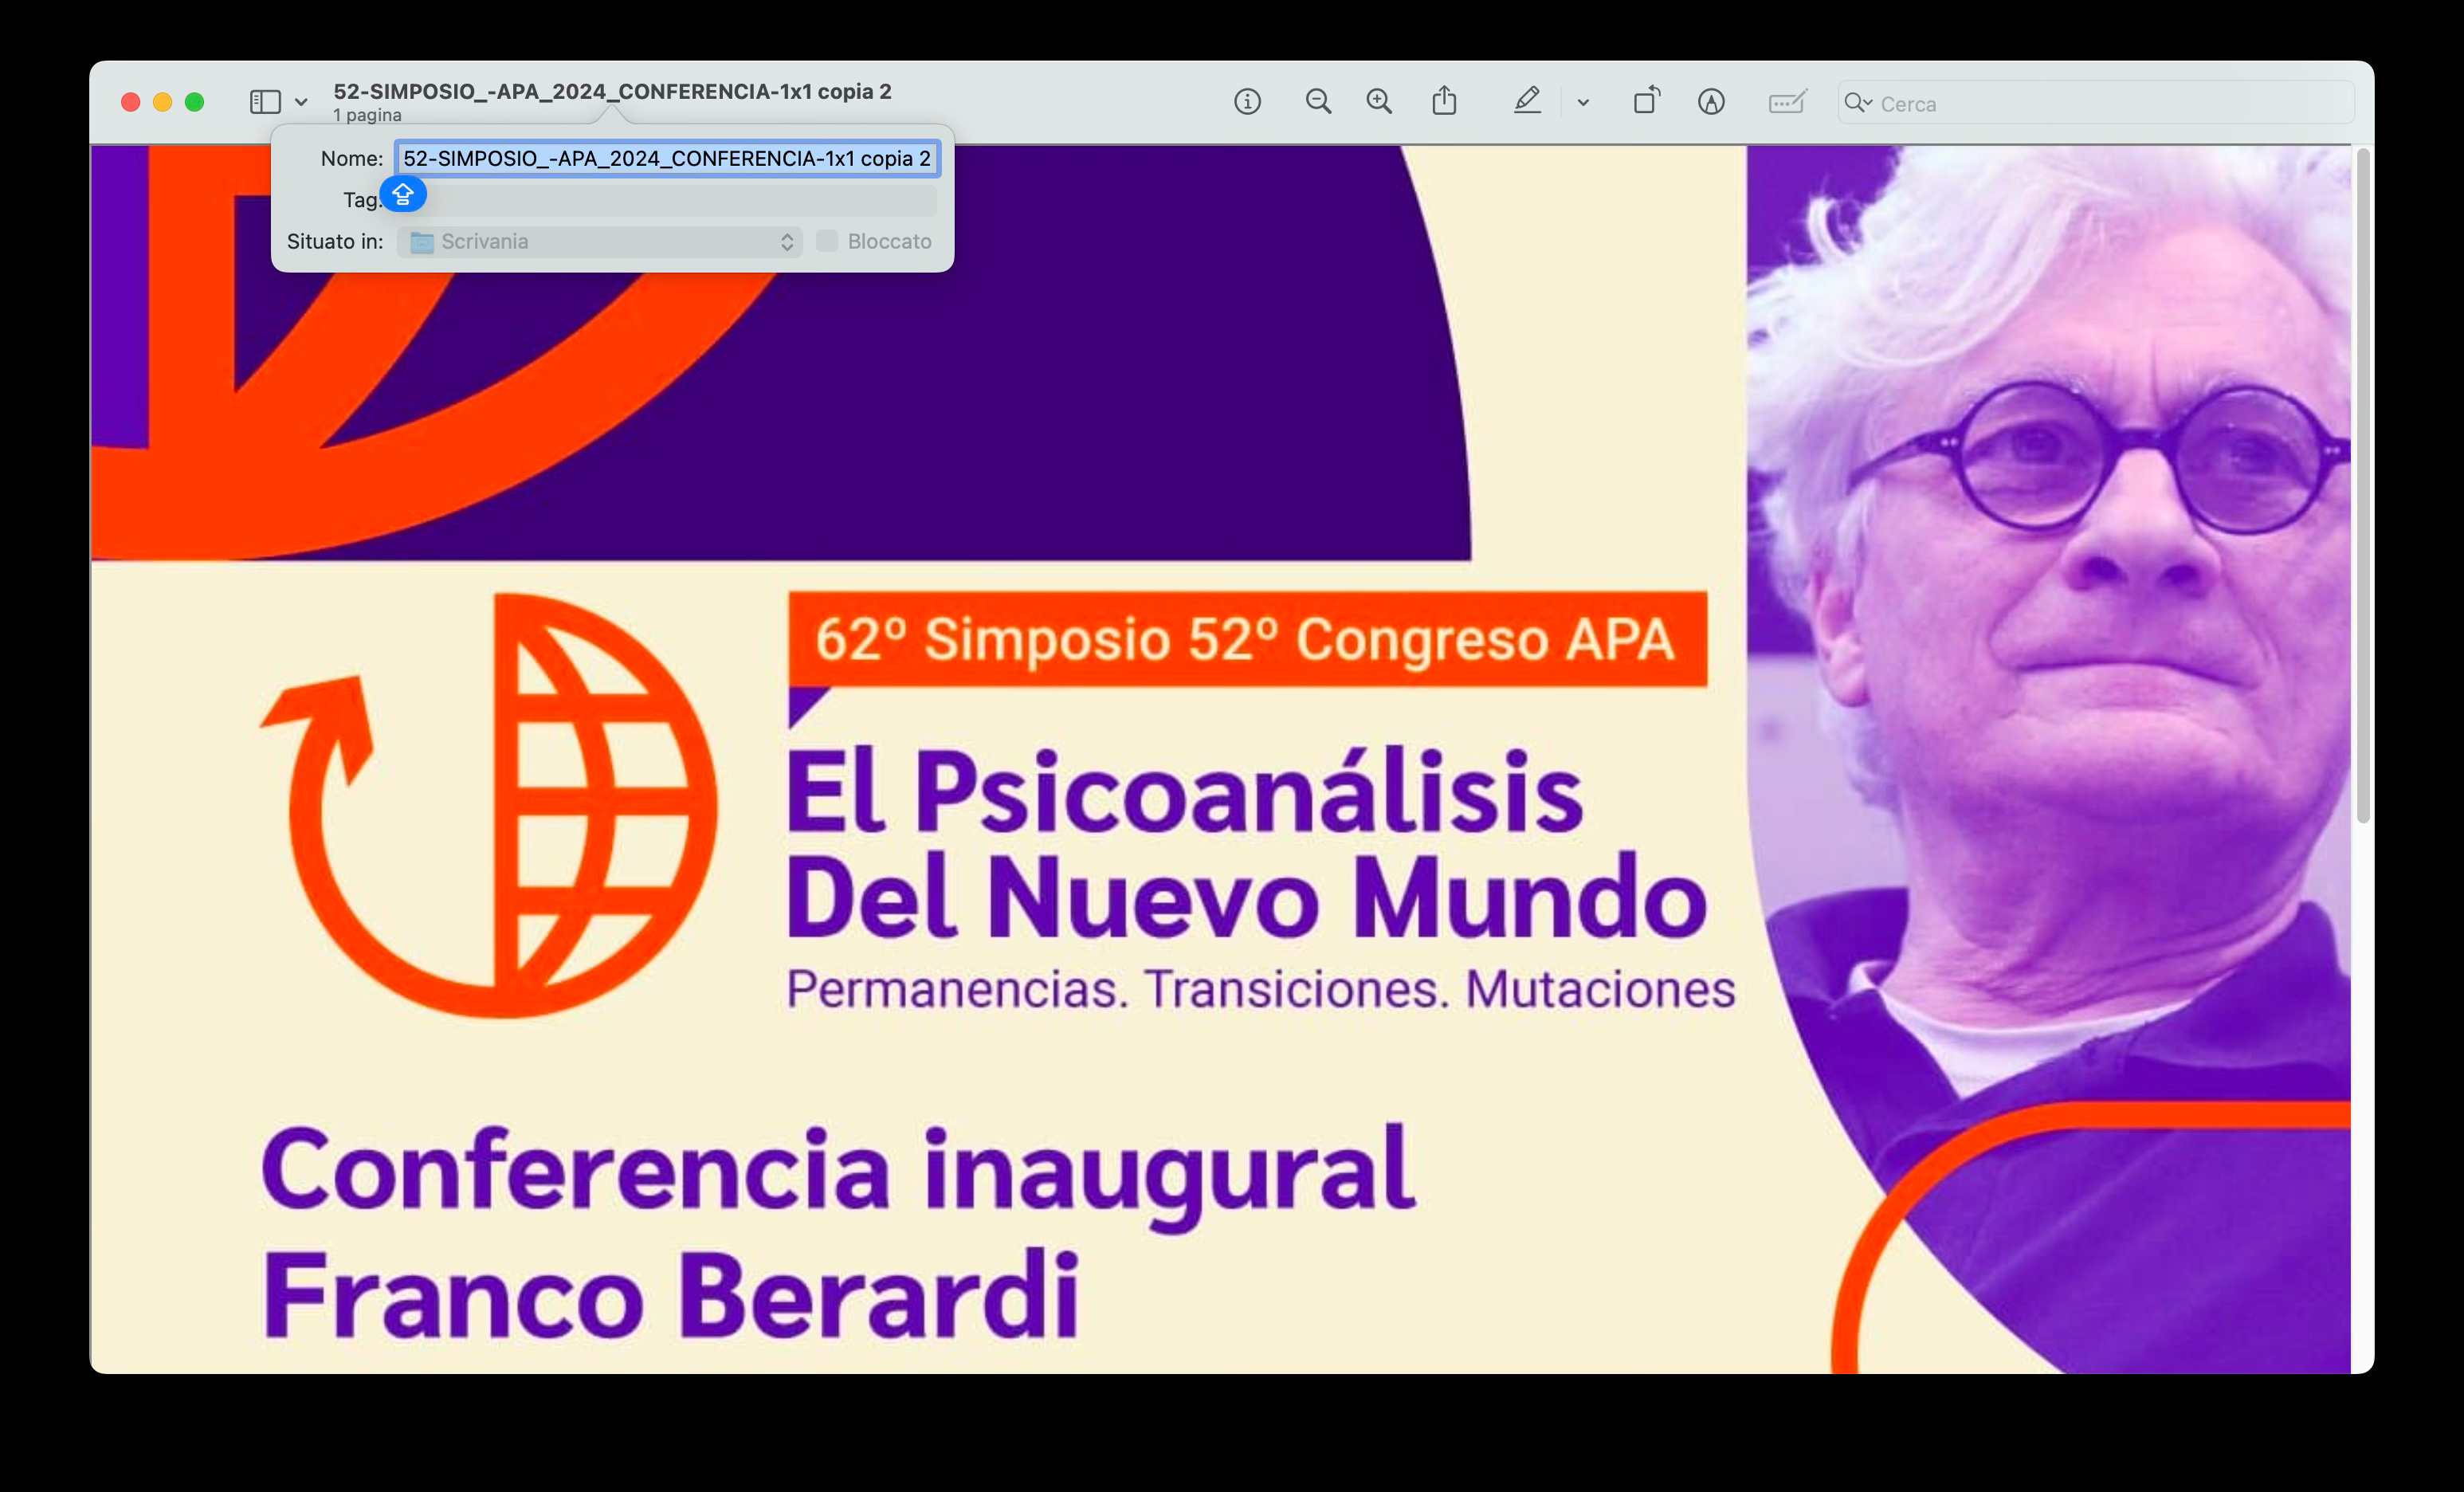Minimize the Preview window
Screen dimensions: 2464x1492
click(x=162, y=102)
